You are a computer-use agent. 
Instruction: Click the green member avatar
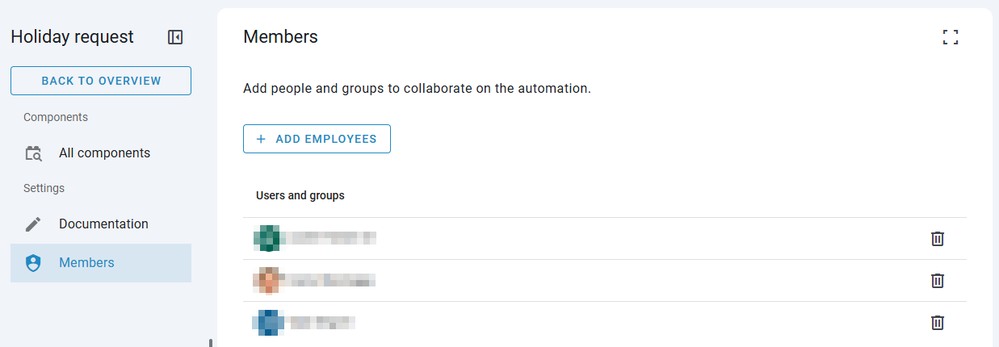267,239
